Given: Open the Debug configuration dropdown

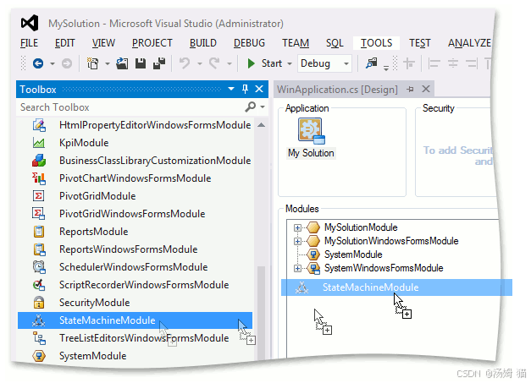Looking at the screenshot, I should pos(346,63).
